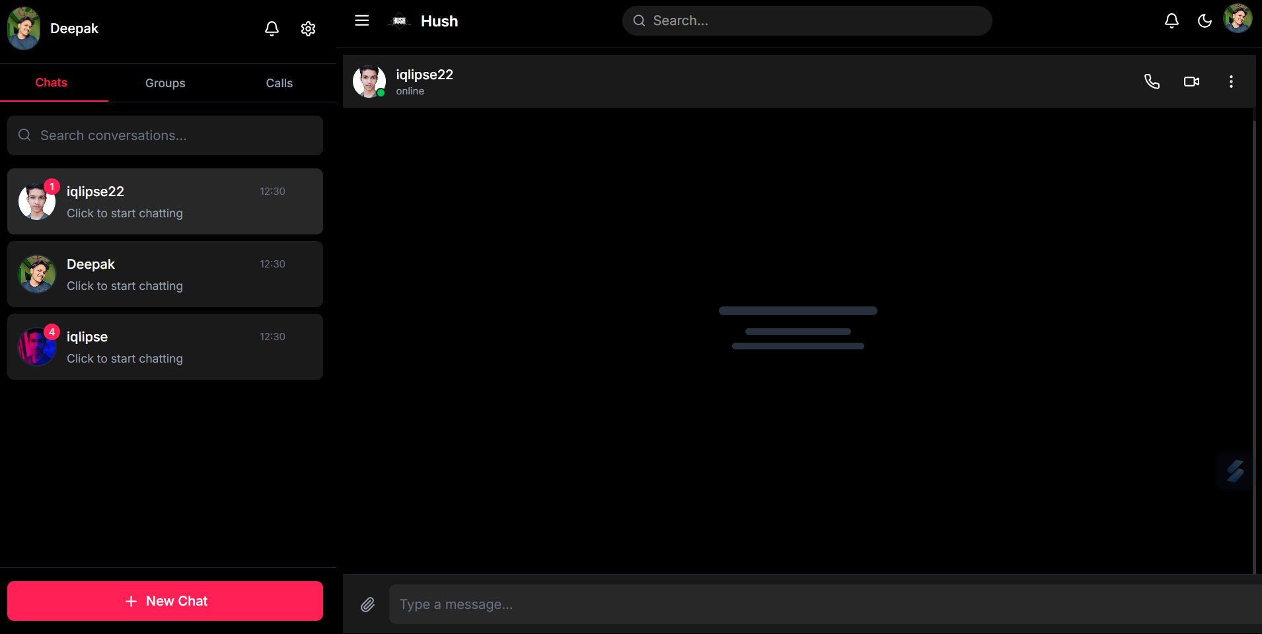1262x634 pixels.
Task: Click the unread badge 1 on iqlipse22
Action: coord(52,186)
